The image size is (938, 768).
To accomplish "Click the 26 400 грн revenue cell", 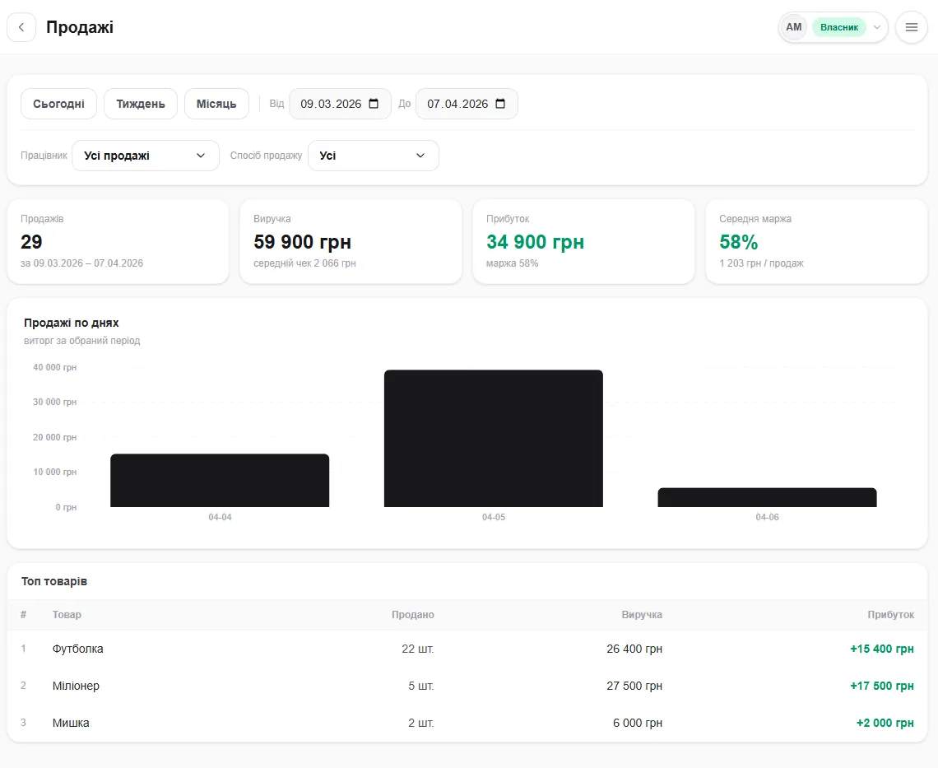I will [634, 649].
